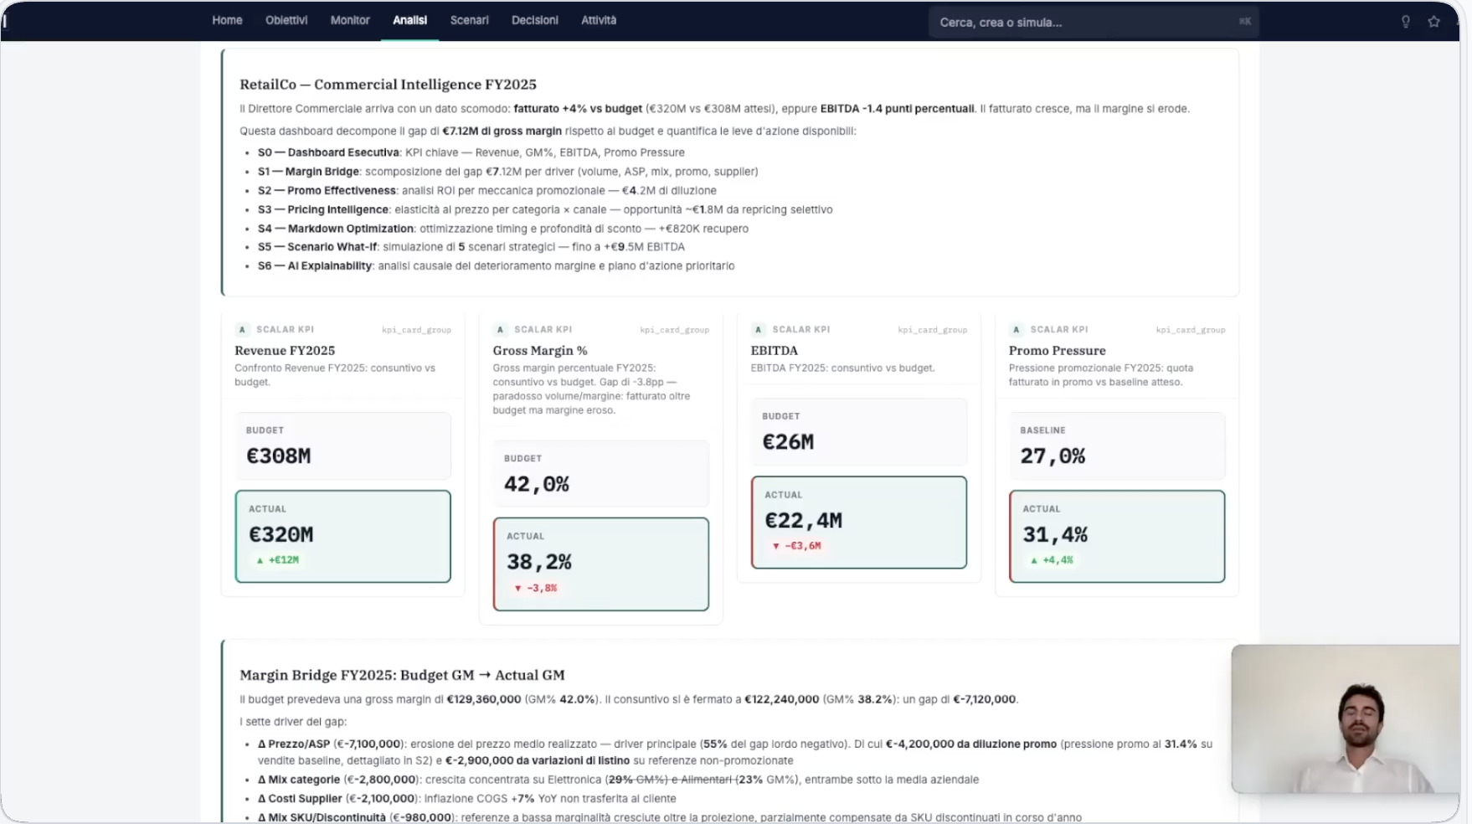Click the +€12M revenue delta indicator

(x=277, y=560)
